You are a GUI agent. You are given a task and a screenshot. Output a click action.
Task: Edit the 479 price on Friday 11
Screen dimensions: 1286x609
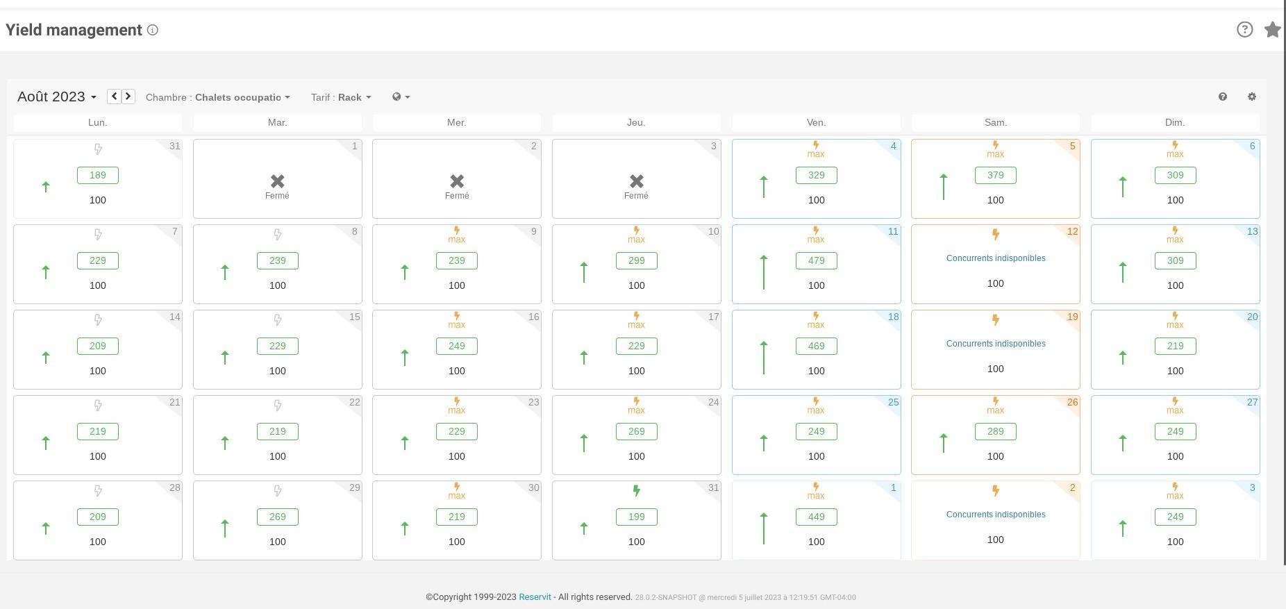pos(816,260)
